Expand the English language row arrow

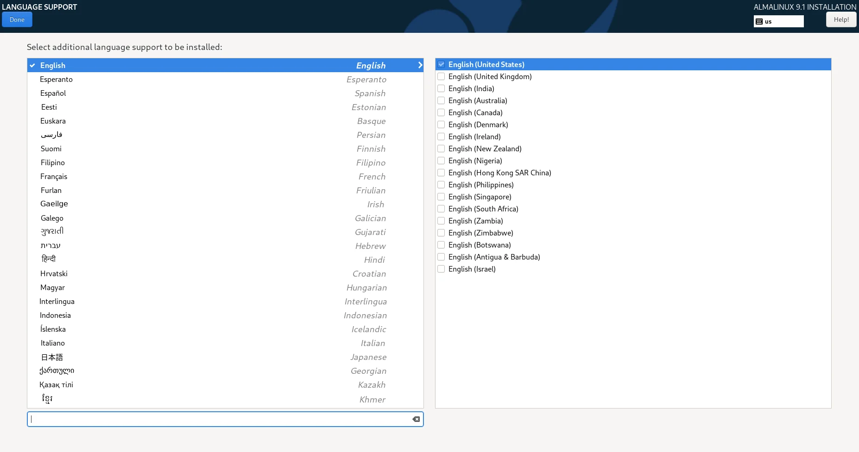click(420, 65)
